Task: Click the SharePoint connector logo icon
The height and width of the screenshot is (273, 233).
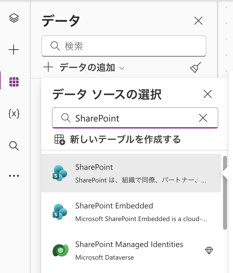Action: [60, 173]
